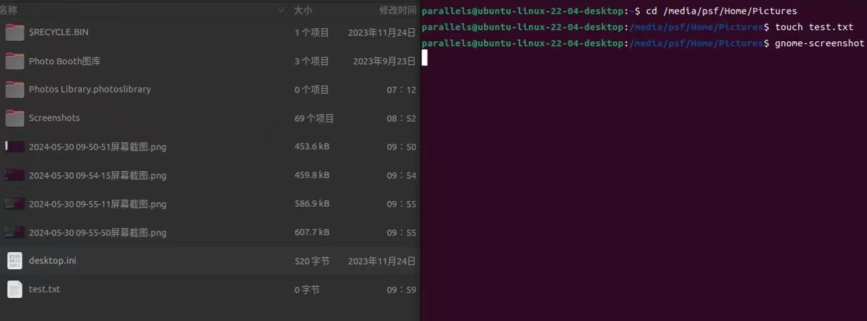Select the Photos Library.photoslibrary name text
This screenshot has height=321, width=867.
pos(90,89)
